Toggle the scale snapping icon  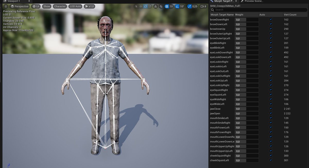click(190, 6)
